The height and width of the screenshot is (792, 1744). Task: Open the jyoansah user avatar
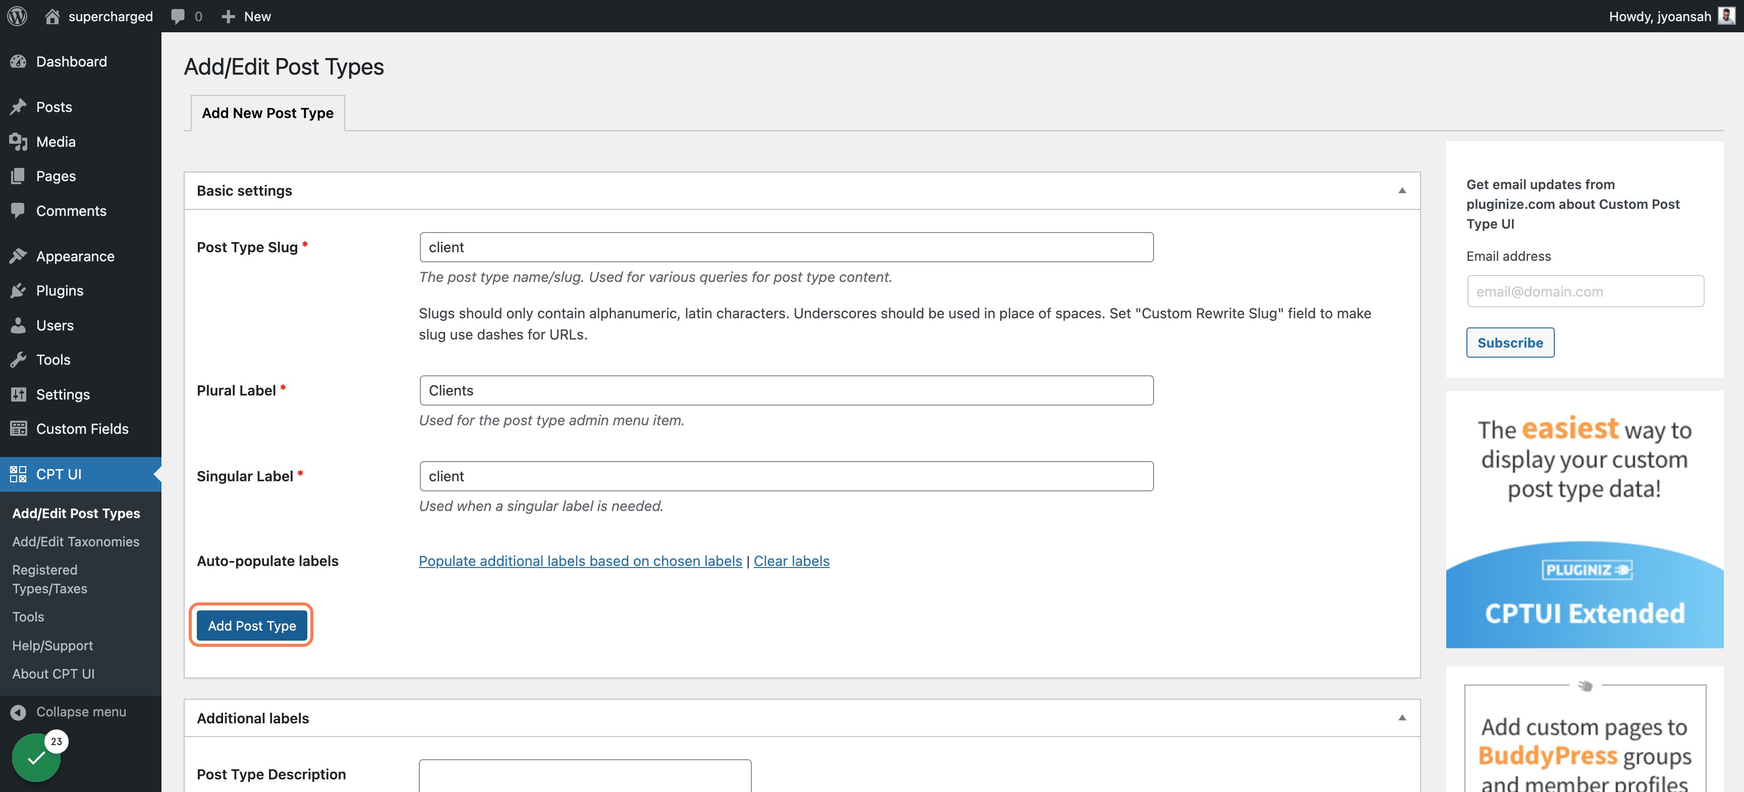[x=1727, y=16]
